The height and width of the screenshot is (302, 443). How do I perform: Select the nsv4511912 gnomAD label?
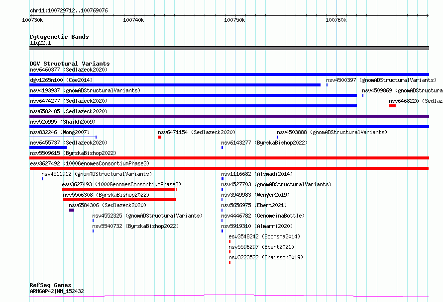(97, 174)
